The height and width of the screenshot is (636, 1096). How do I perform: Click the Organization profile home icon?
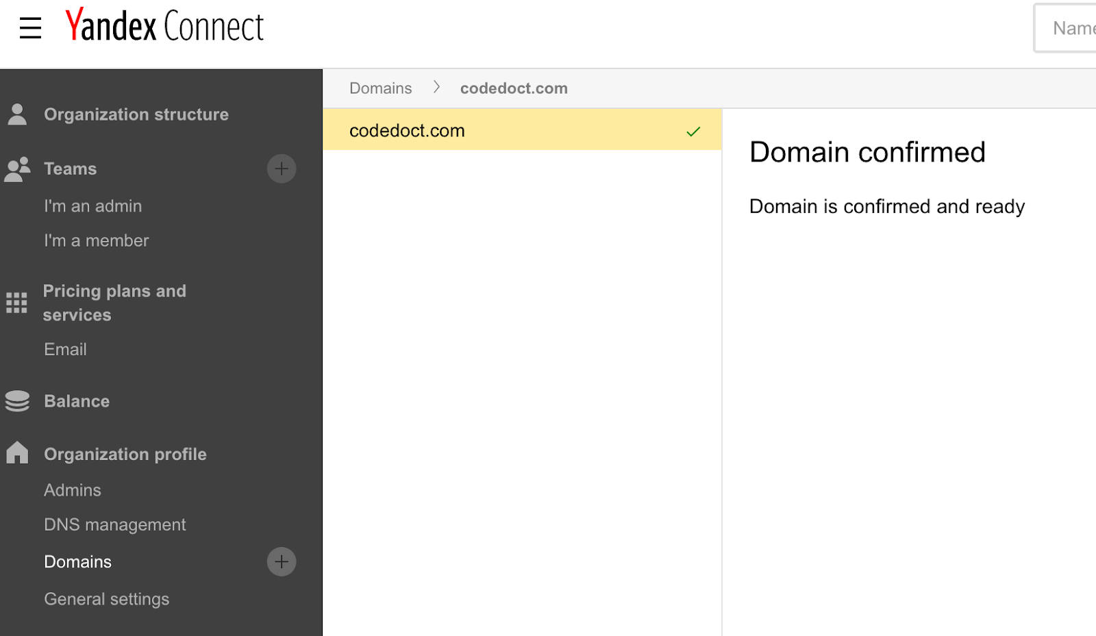point(16,453)
